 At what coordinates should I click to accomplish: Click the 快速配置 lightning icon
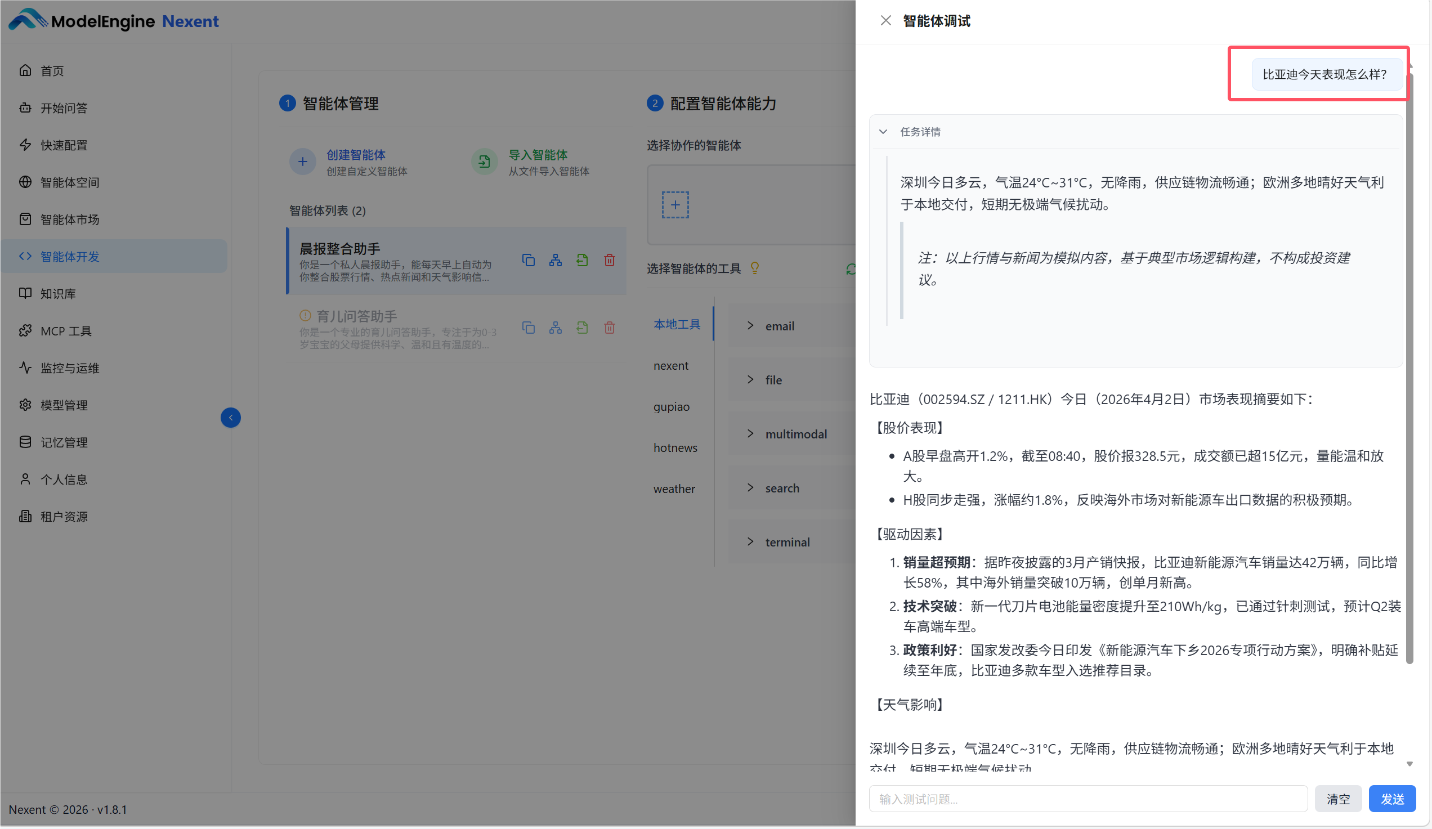click(x=25, y=145)
